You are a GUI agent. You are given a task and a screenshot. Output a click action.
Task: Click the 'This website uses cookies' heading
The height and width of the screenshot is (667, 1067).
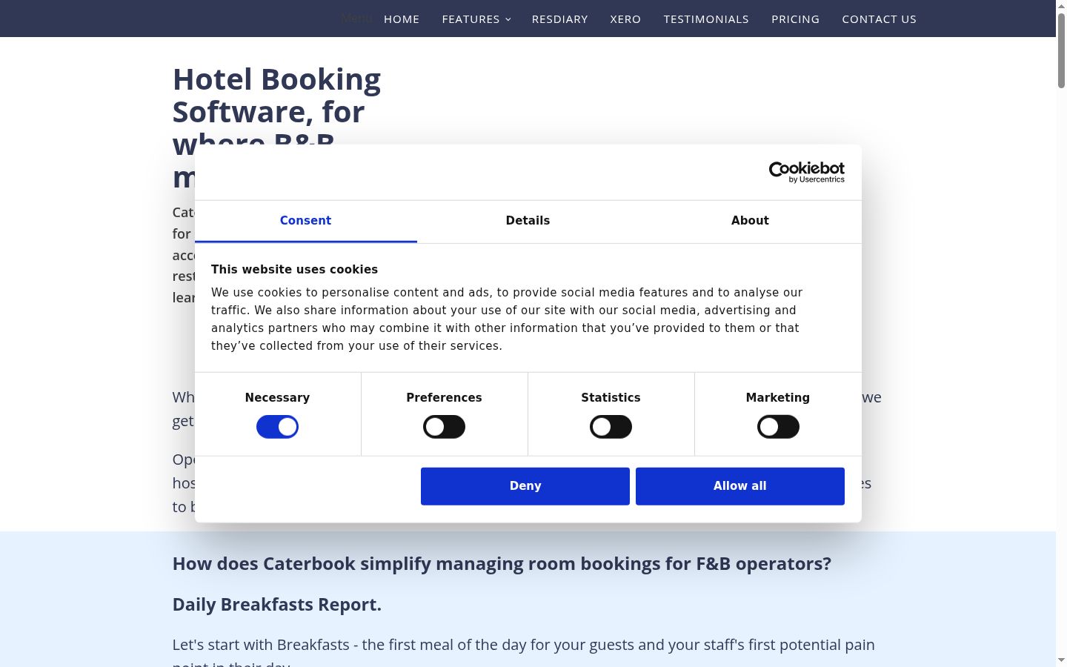(294, 270)
